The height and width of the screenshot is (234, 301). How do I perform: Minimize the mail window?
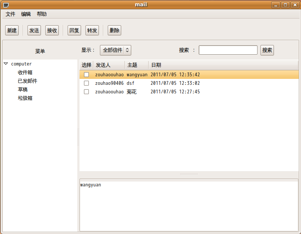tap(276, 5)
